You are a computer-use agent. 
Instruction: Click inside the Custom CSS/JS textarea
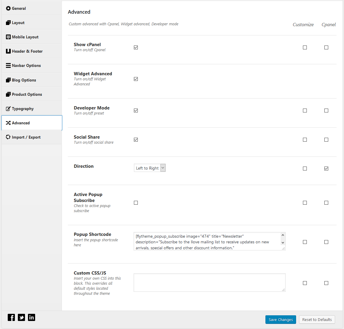pos(209,283)
